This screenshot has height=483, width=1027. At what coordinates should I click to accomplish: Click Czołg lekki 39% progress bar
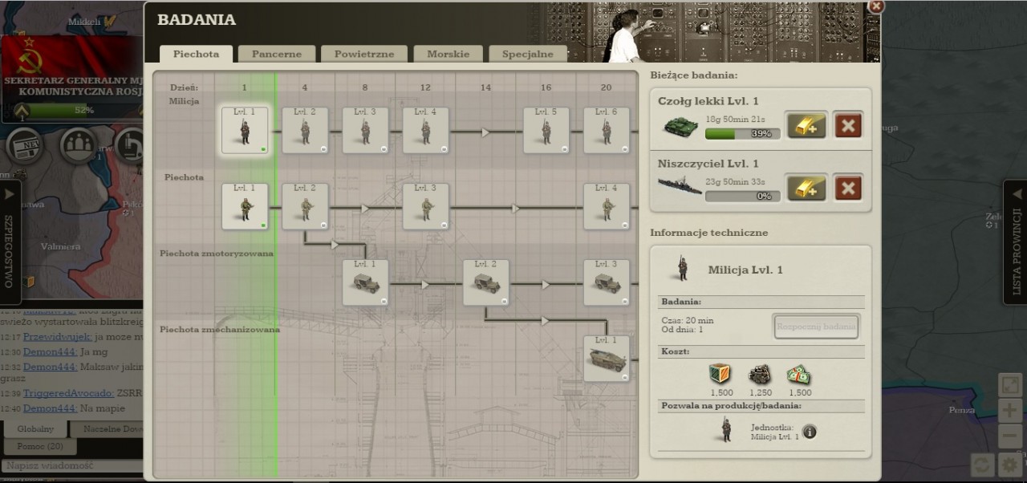coord(742,134)
